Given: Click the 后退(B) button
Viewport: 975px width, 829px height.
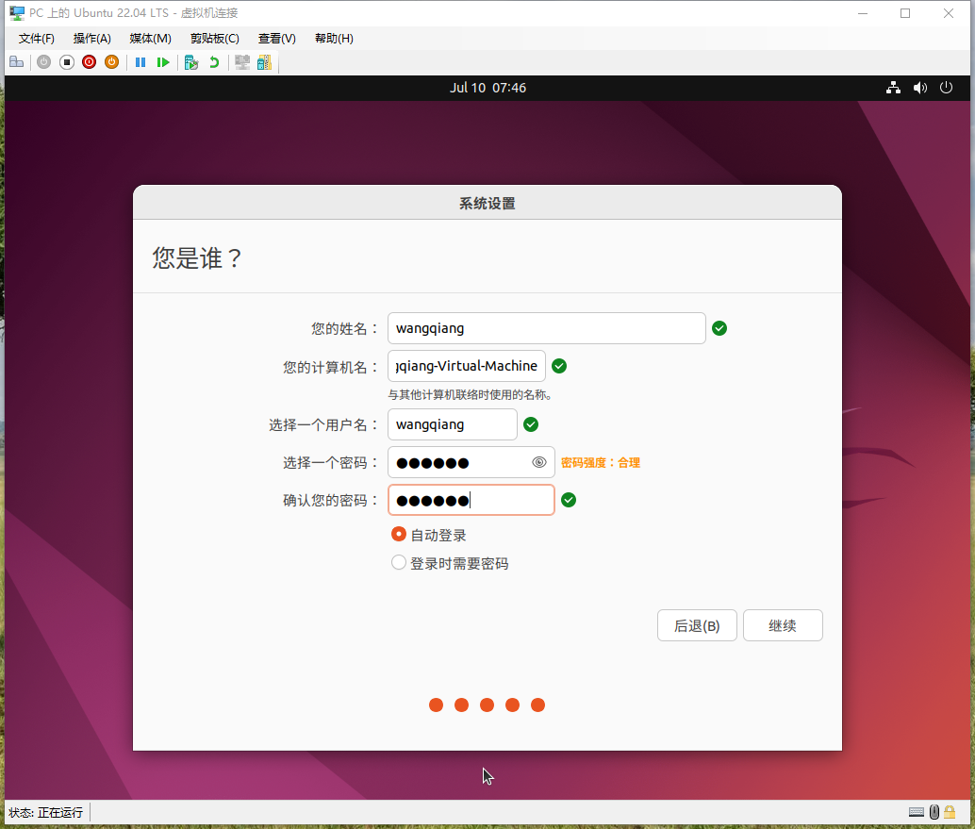Looking at the screenshot, I should pos(696,625).
